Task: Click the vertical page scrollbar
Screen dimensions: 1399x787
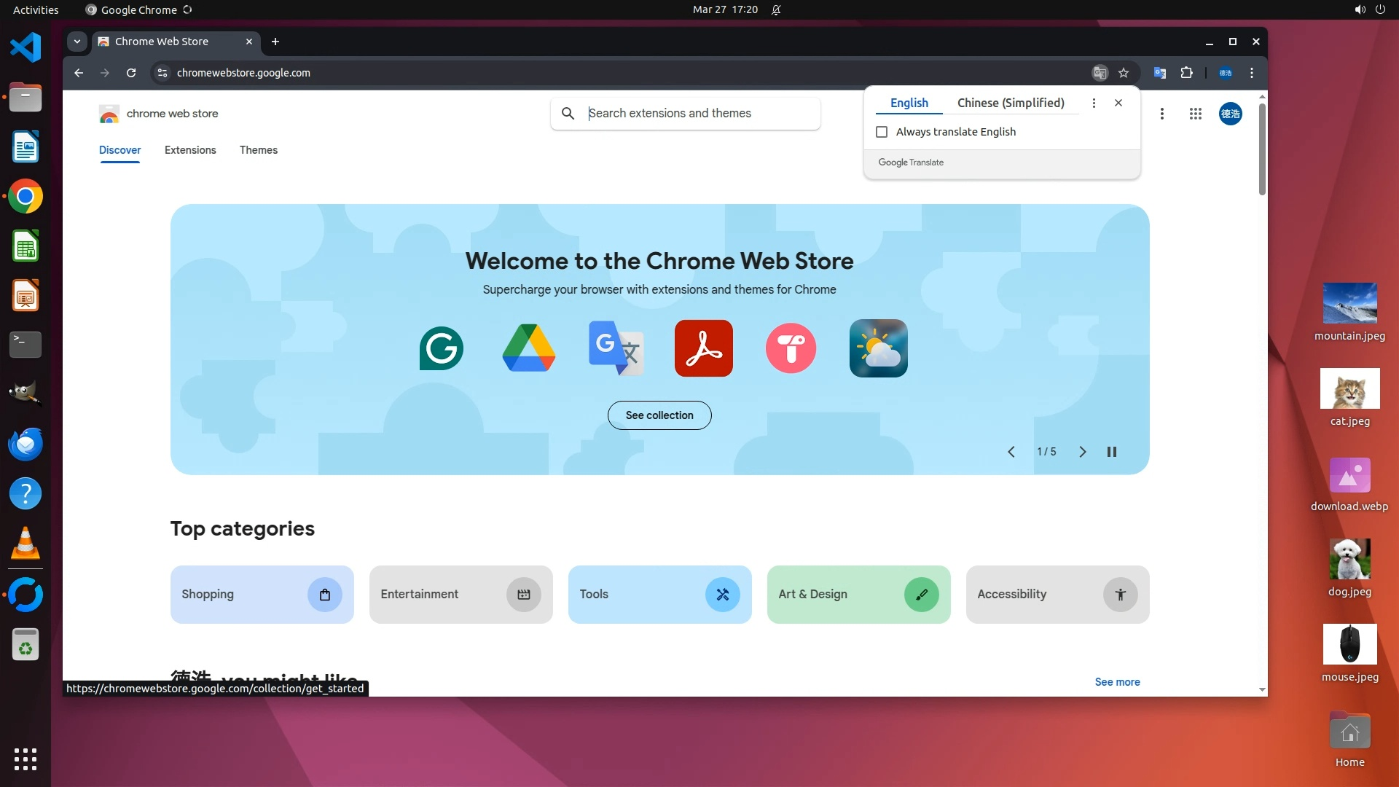Action: tap(1262, 149)
